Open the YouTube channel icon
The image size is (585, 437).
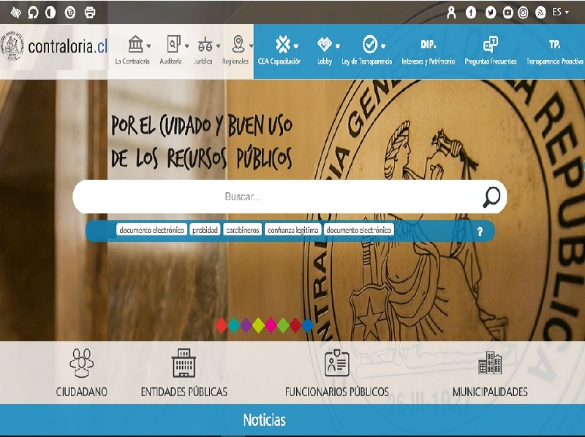point(509,11)
